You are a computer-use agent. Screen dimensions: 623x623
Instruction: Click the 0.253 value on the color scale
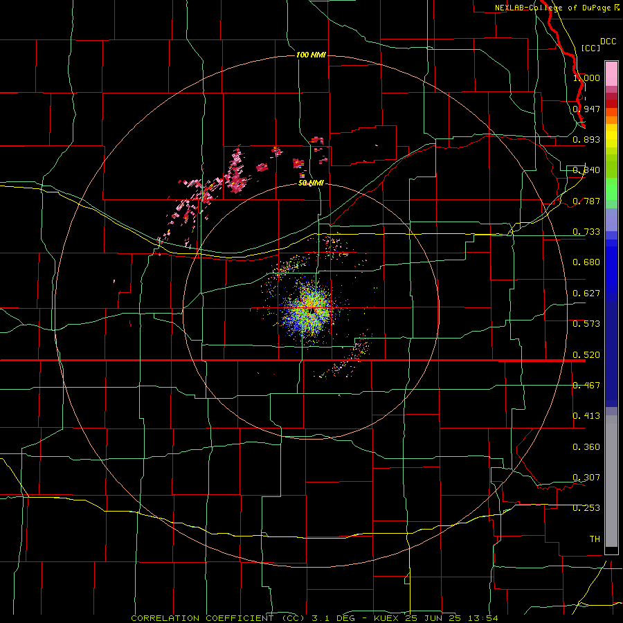pos(586,508)
